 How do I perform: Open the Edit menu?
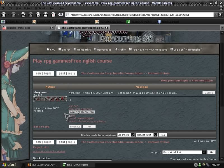[10, 8]
